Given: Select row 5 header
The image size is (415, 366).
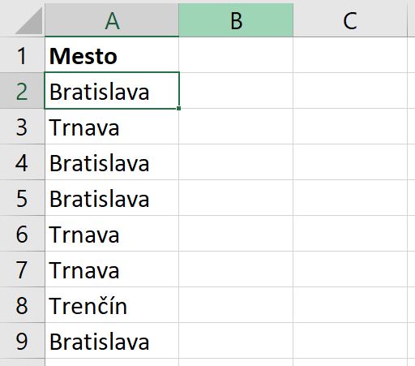Looking at the screenshot, I should (22, 198).
